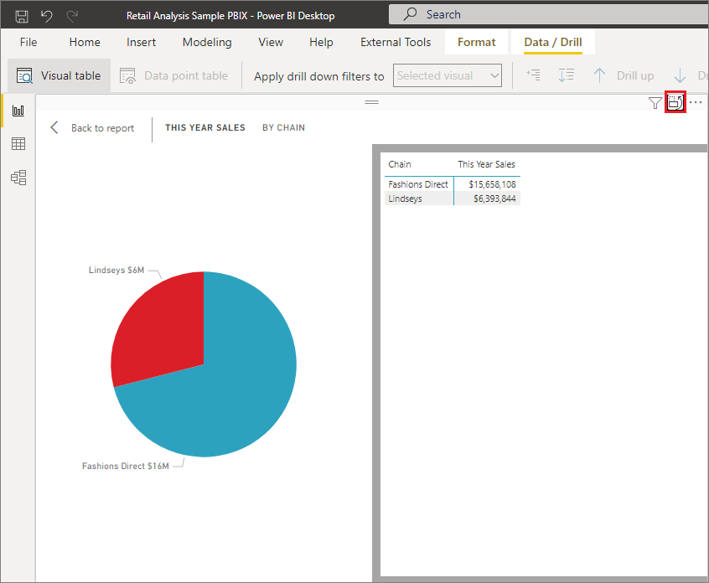This screenshot has width=709, height=583.
Task: Toggle the Data point table option
Action: [x=173, y=75]
